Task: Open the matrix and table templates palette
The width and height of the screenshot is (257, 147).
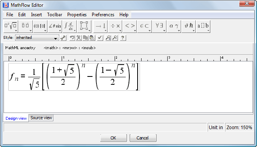Action: pos(84,27)
